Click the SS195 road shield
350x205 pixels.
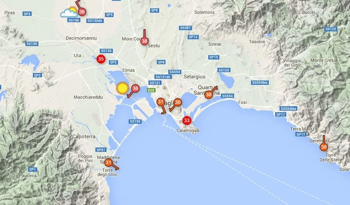(x=135, y=121)
